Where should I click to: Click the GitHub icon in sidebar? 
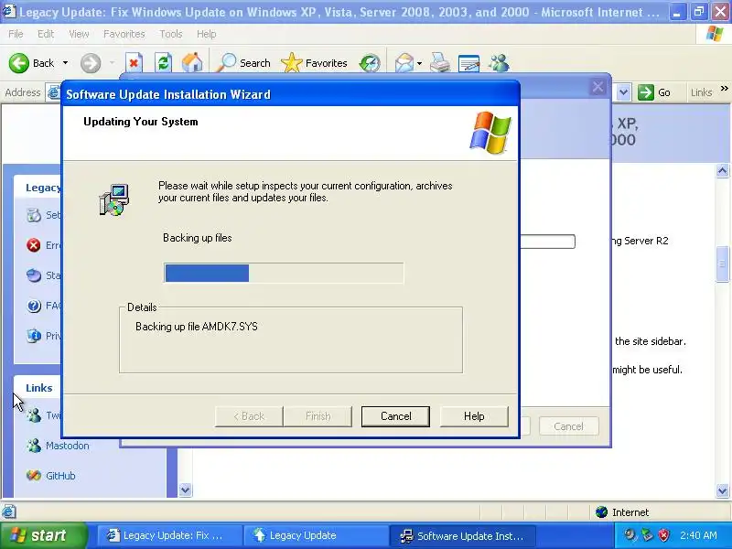coord(34,476)
